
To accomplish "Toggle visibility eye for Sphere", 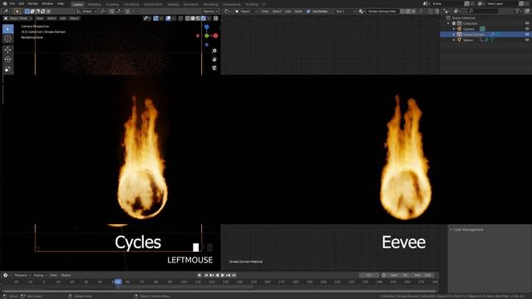I will [x=527, y=40].
